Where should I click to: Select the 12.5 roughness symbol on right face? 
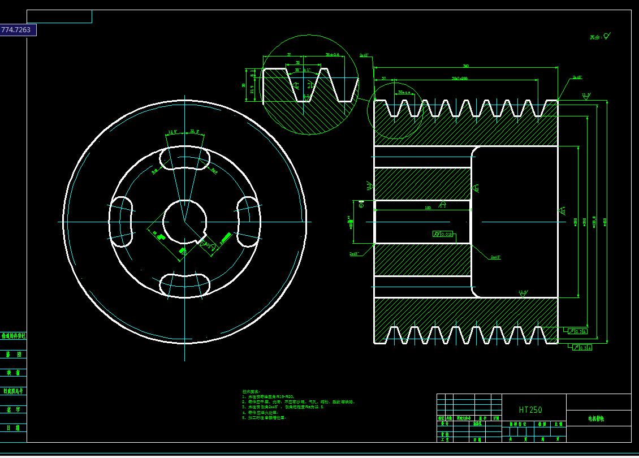[x=563, y=211]
